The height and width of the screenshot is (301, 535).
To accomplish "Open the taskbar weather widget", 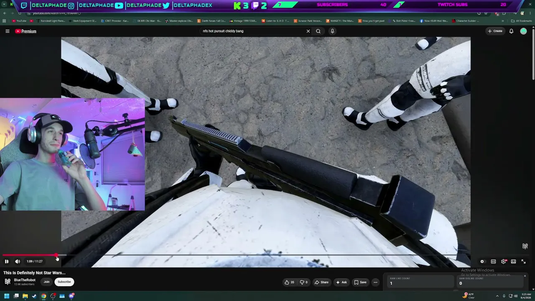I will coord(469,296).
